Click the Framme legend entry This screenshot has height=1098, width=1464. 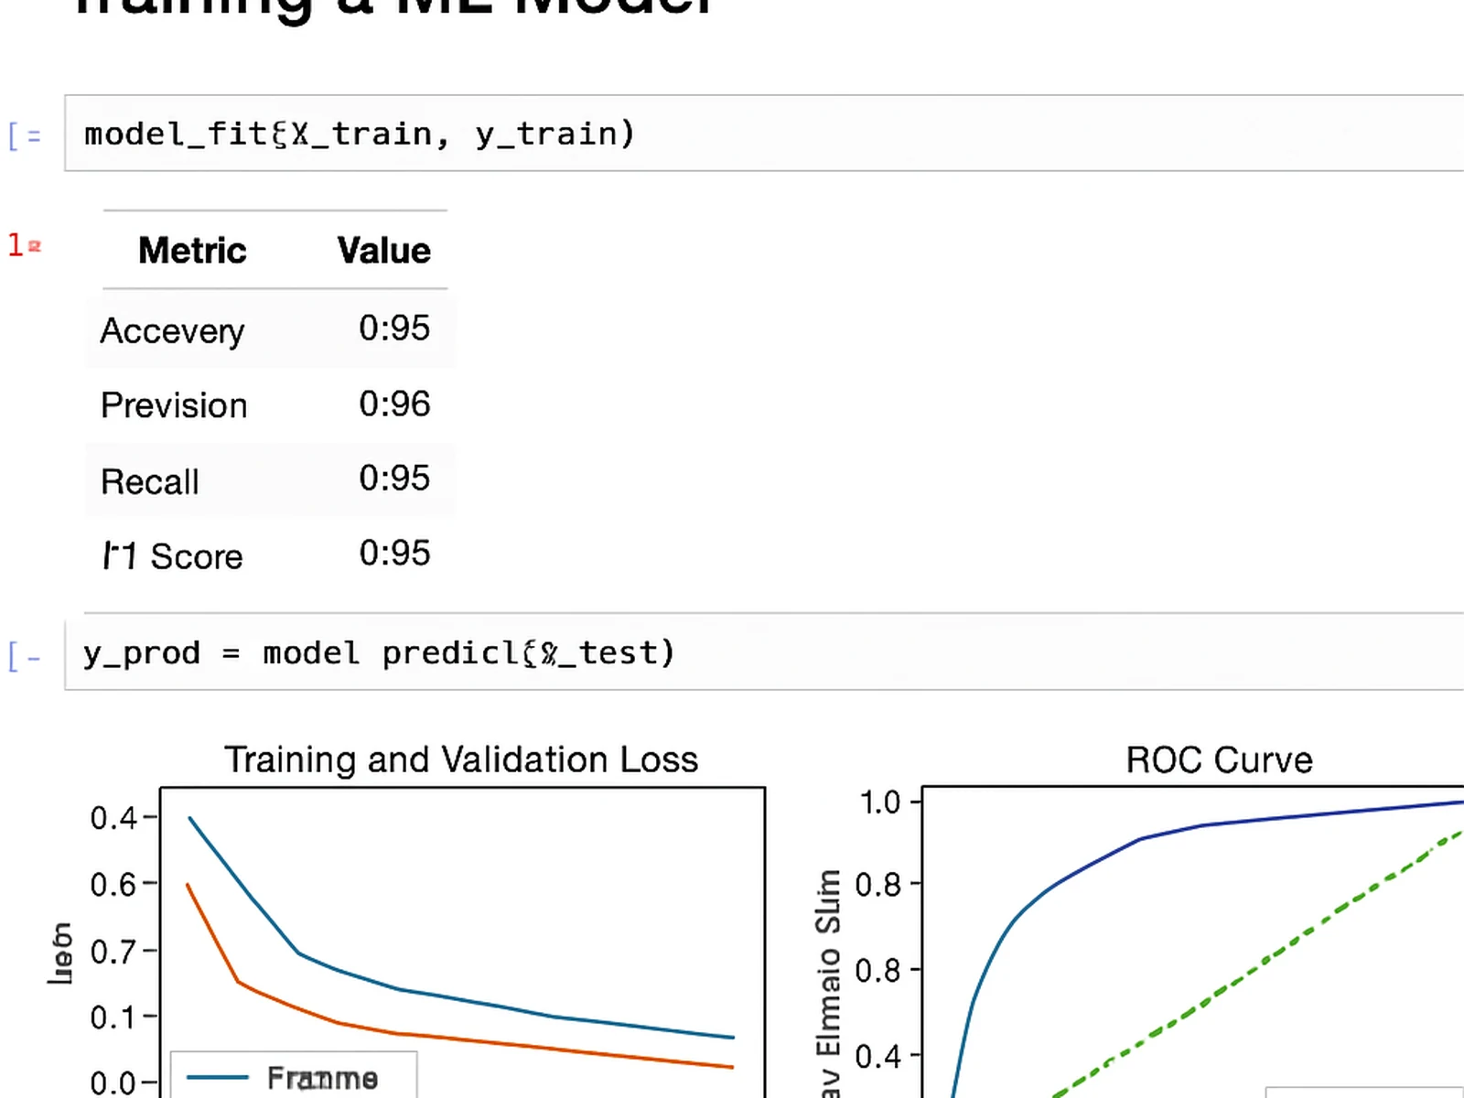[322, 1078]
